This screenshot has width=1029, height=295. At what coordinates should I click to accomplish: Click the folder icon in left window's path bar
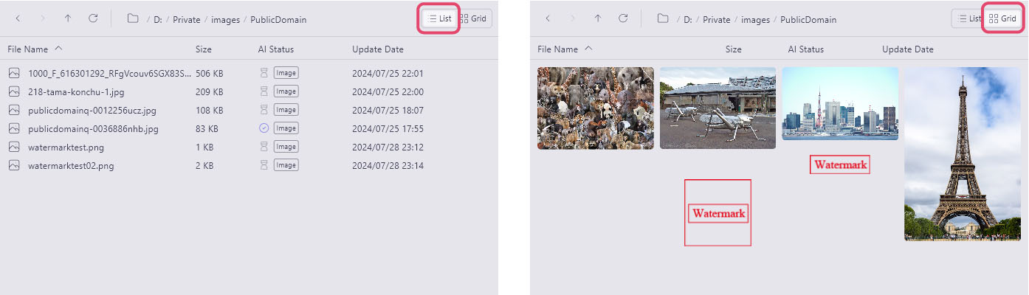pos(133,18)
